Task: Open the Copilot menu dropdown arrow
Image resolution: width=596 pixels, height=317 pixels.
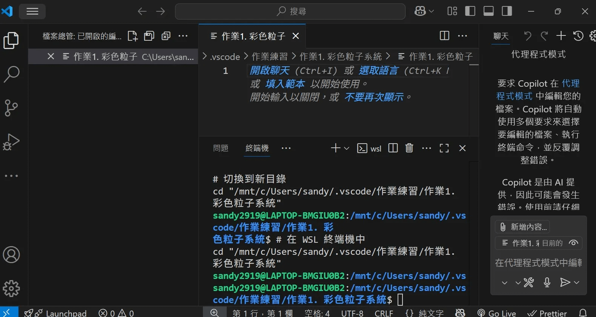Action: coord(432,11)
